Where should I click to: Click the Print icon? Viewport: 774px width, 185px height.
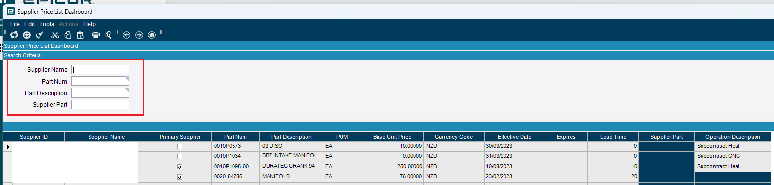96,35
